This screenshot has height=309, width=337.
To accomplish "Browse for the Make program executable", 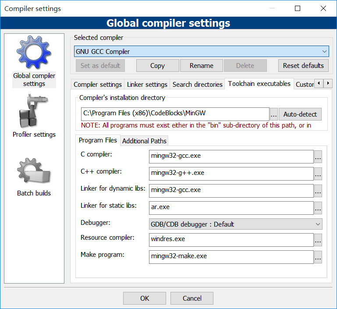I will (x=318, y=257).
